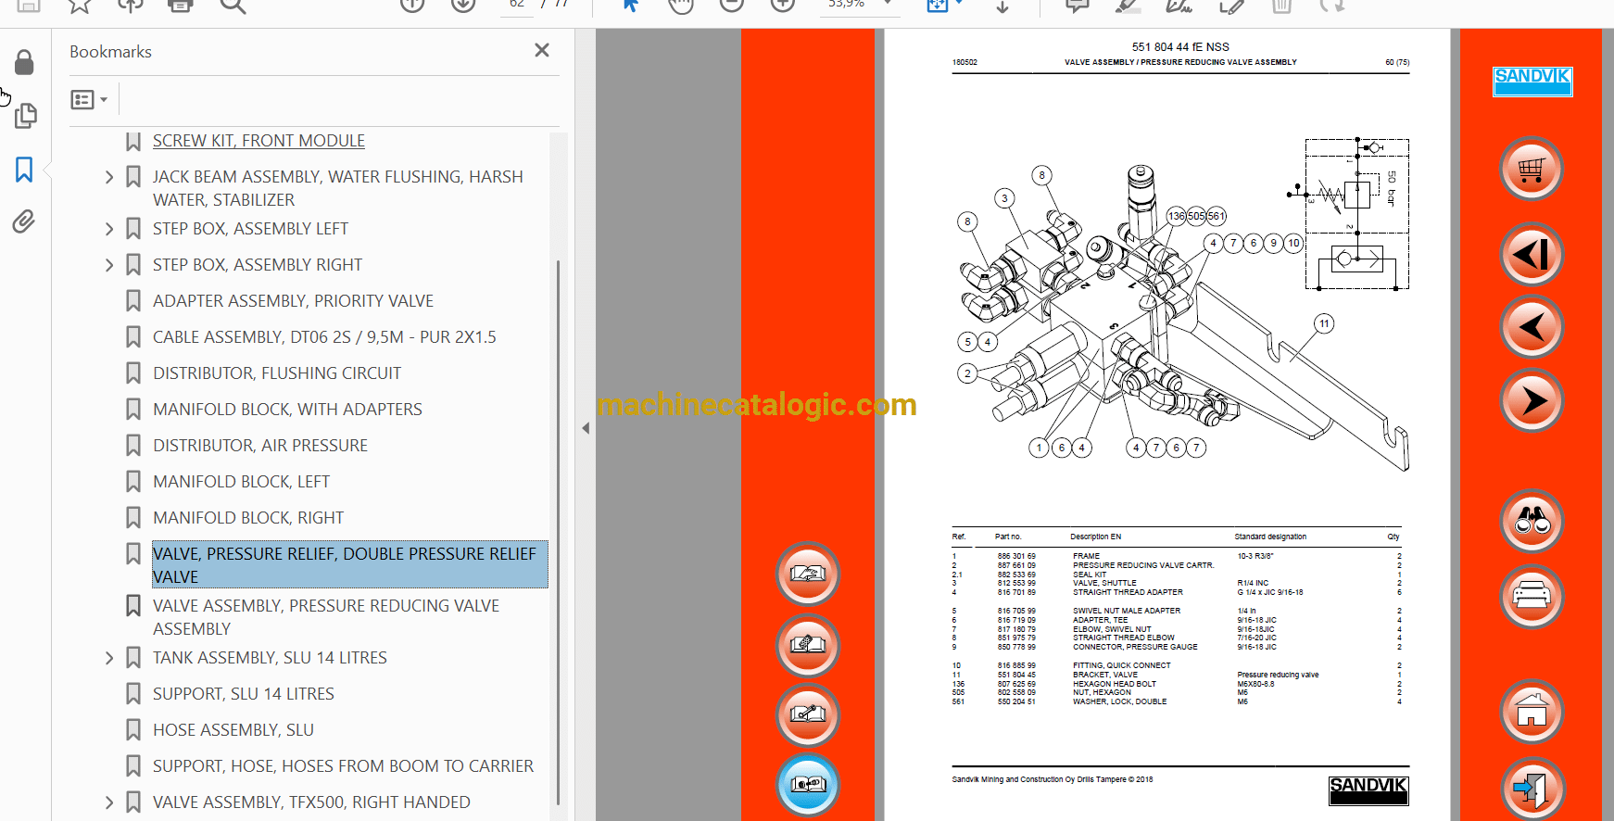Go to the previous page with the left arrow button

[1532, 327]
